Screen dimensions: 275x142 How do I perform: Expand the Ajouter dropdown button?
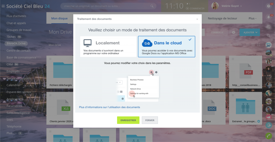(250, 32)
